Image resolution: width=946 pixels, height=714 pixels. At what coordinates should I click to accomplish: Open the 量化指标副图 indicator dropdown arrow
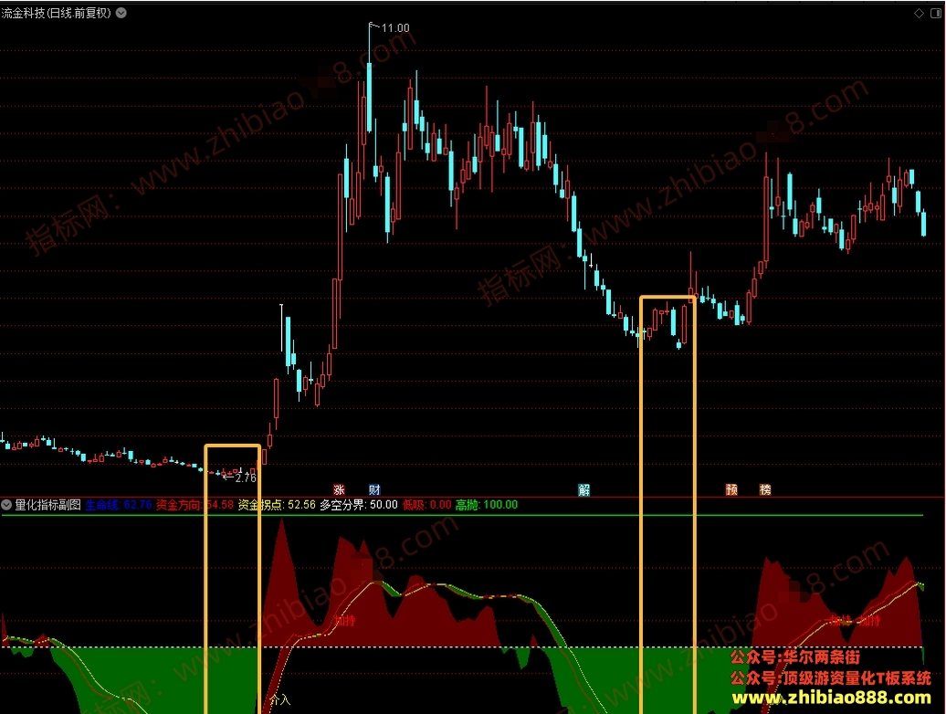click(6, 505)
